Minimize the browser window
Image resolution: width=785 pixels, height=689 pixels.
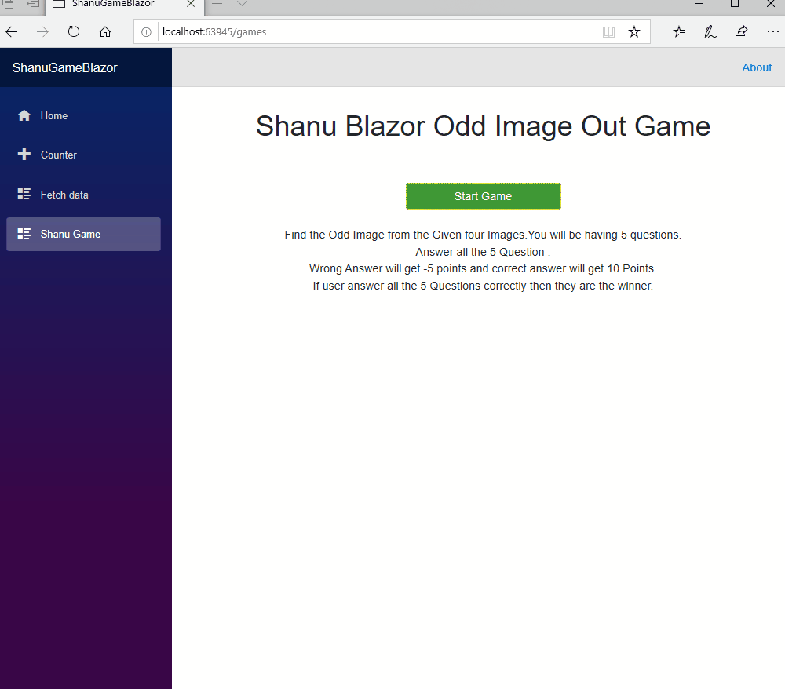(x=699, y=4)
